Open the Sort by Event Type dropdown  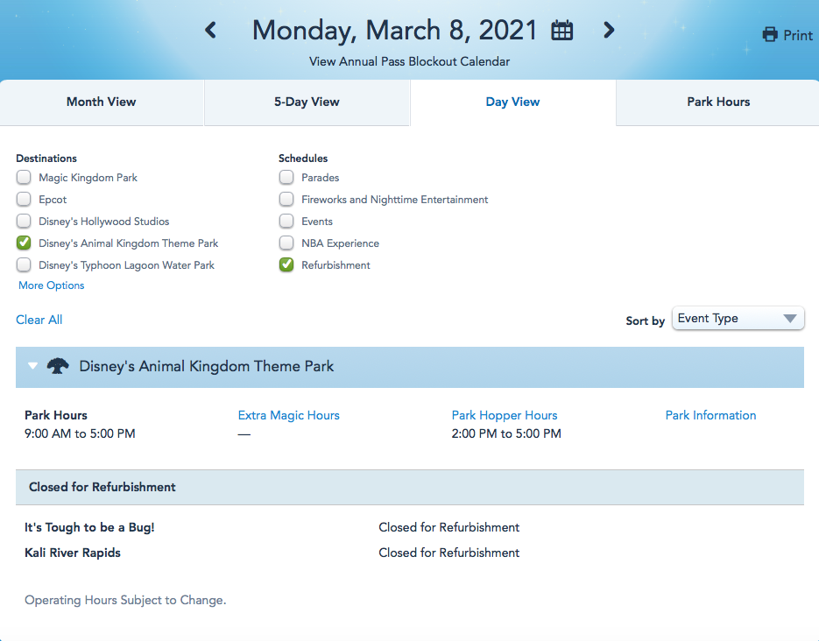point(738,319)
